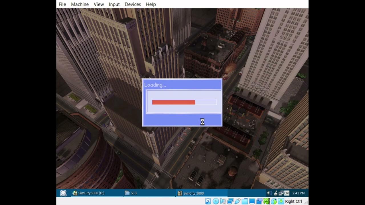Click the mouse integration indicator icon
The image size is (365, 205).
pos(274,201)
